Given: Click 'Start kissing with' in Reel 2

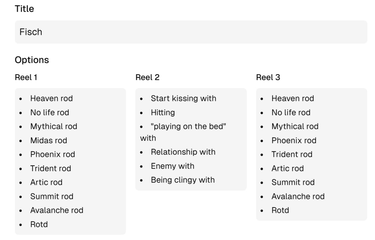Looking at the screenshot, I should 183,98.
